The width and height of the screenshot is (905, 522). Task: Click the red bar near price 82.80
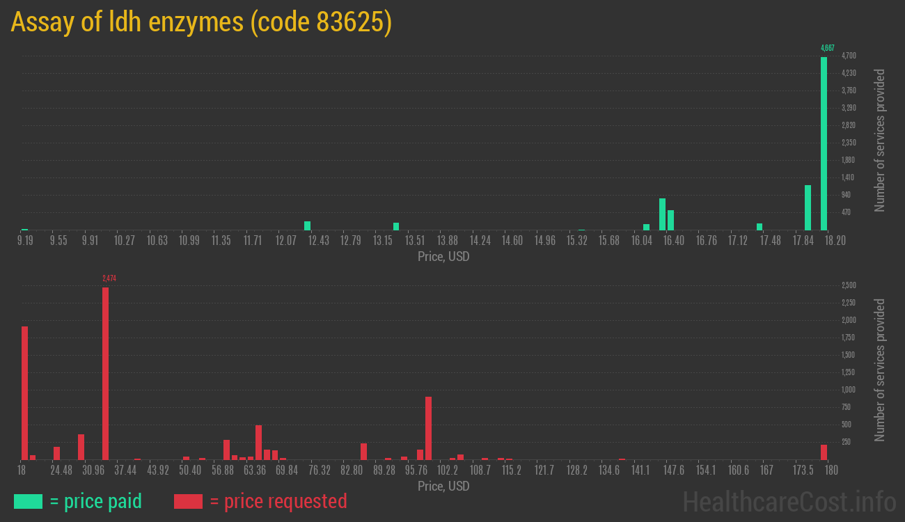[x=363, y=451]
